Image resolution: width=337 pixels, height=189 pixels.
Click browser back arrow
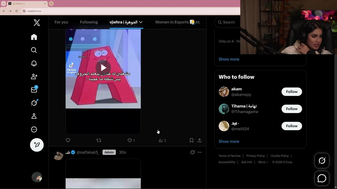(4, 11)
